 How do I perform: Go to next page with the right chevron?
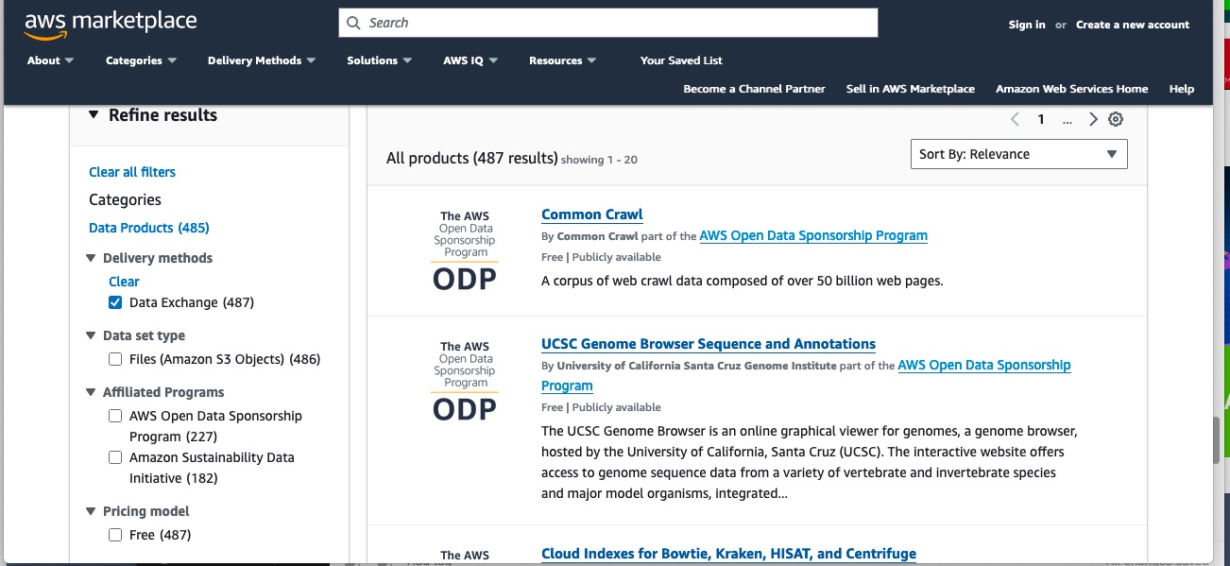pos(1093,118)
